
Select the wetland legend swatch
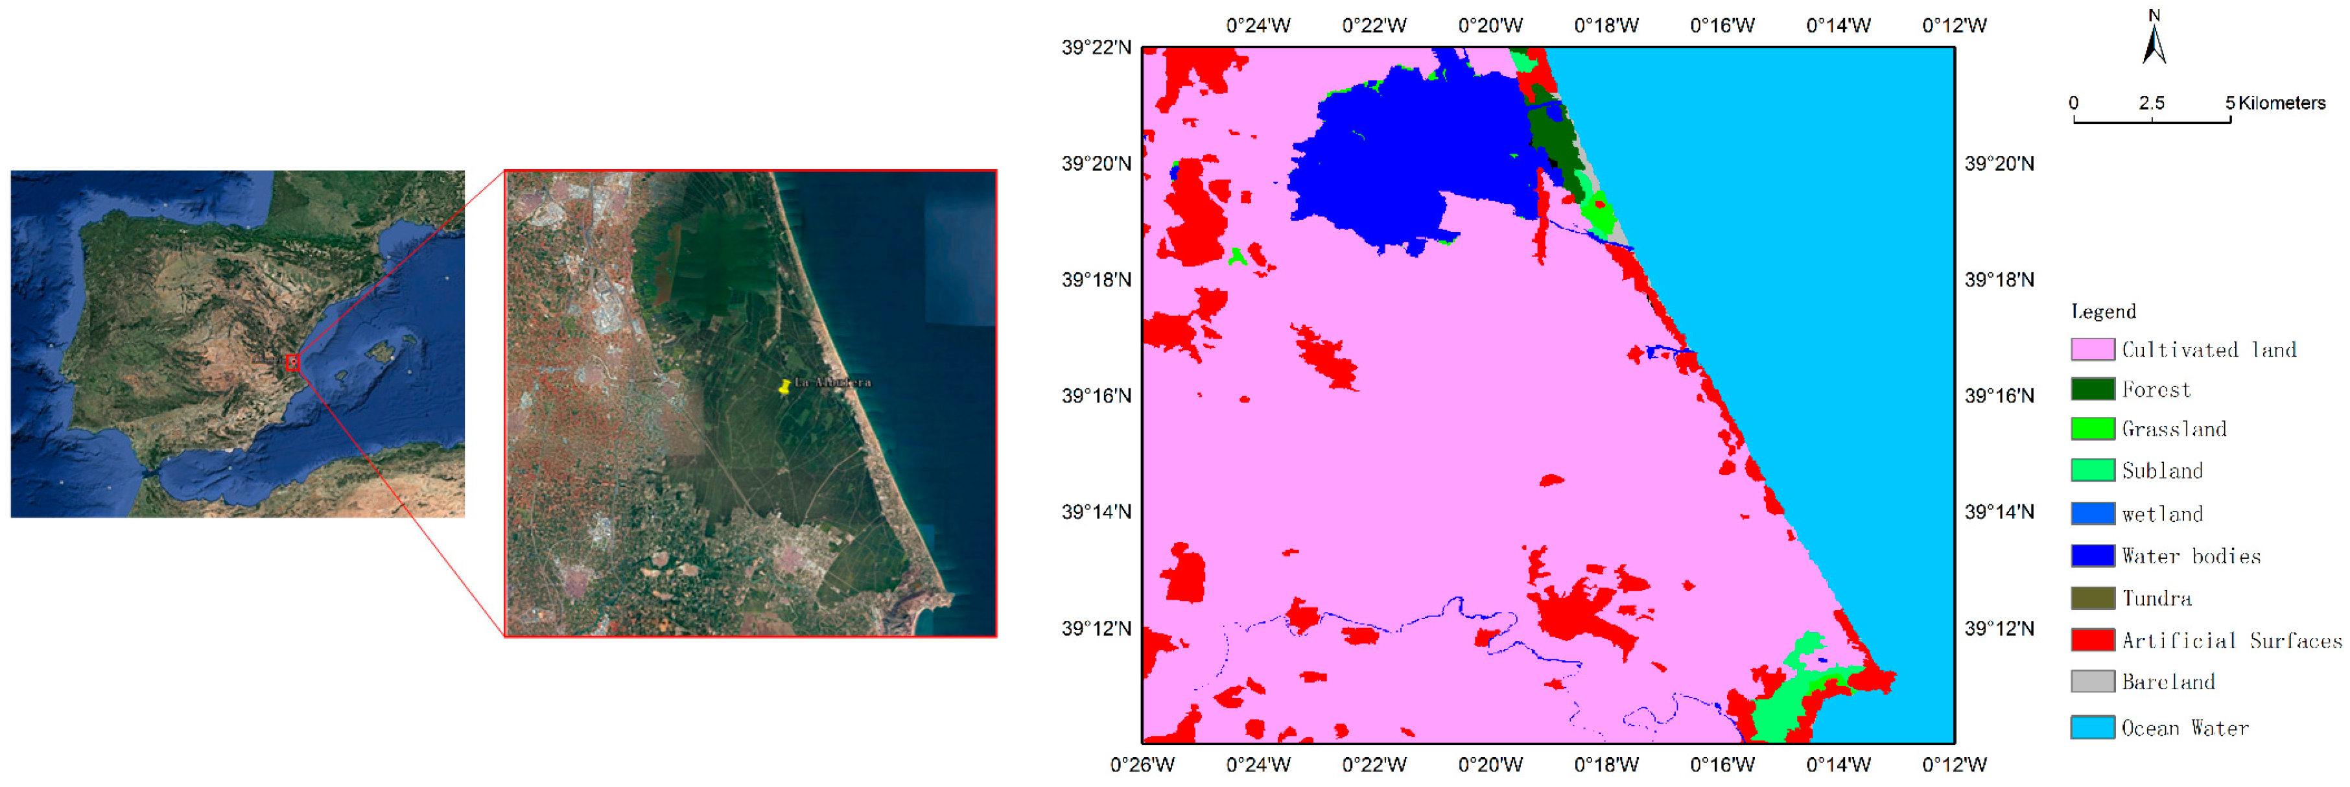click(x=2091, y=513)
